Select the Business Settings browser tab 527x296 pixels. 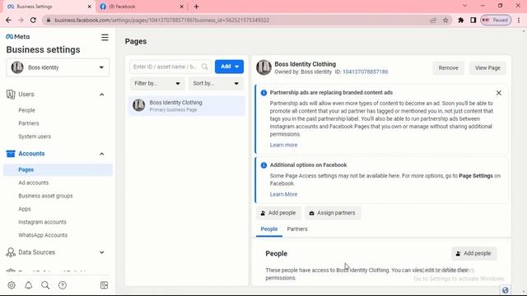pos(49,7)
